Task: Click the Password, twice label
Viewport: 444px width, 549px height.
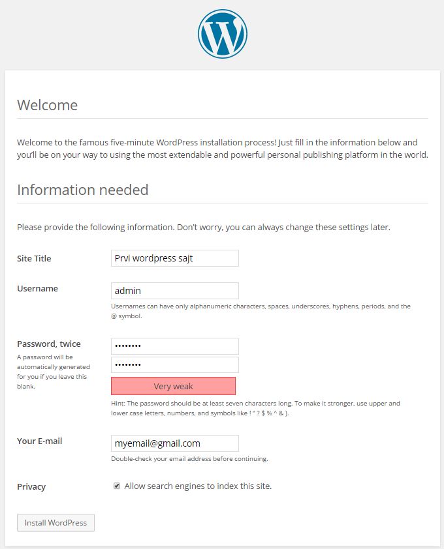Action: (x=49, y=344)
